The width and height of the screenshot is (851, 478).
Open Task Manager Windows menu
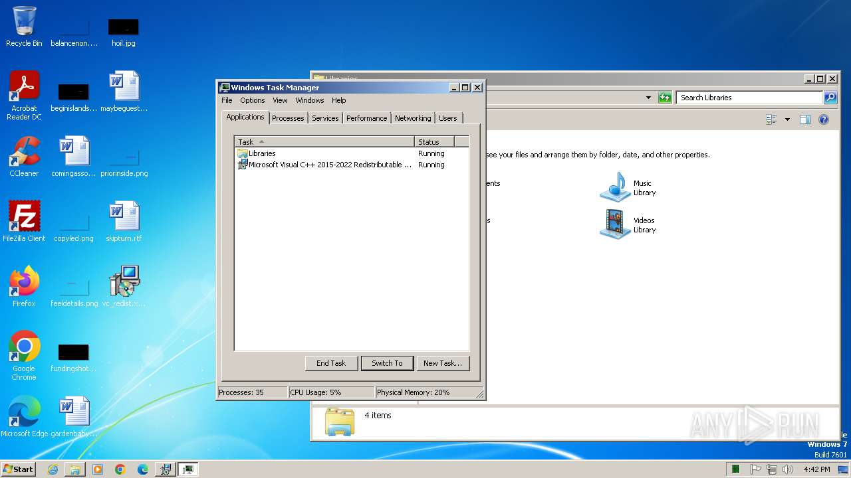click(310, 100)
